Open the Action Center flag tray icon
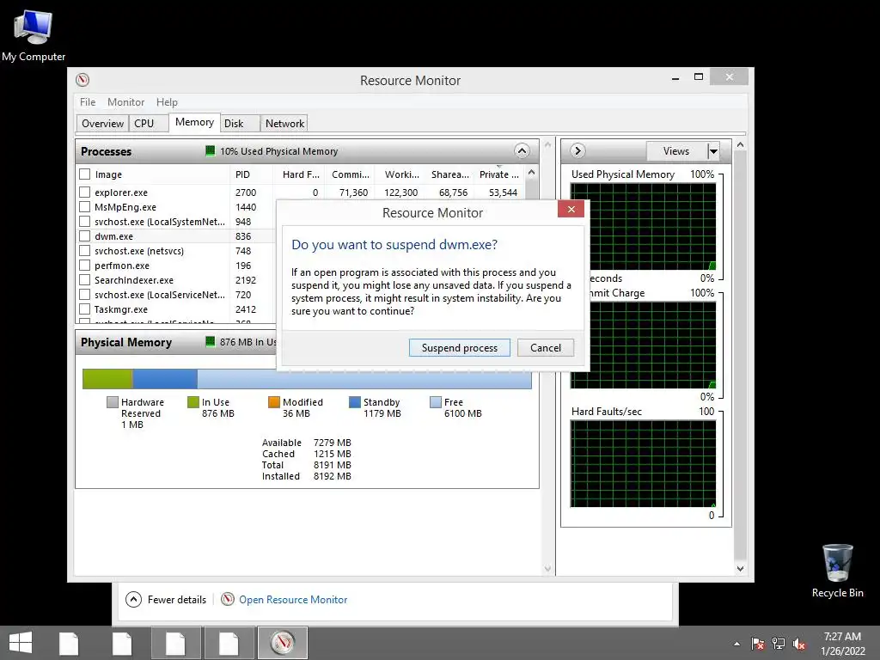 (758, 644)
